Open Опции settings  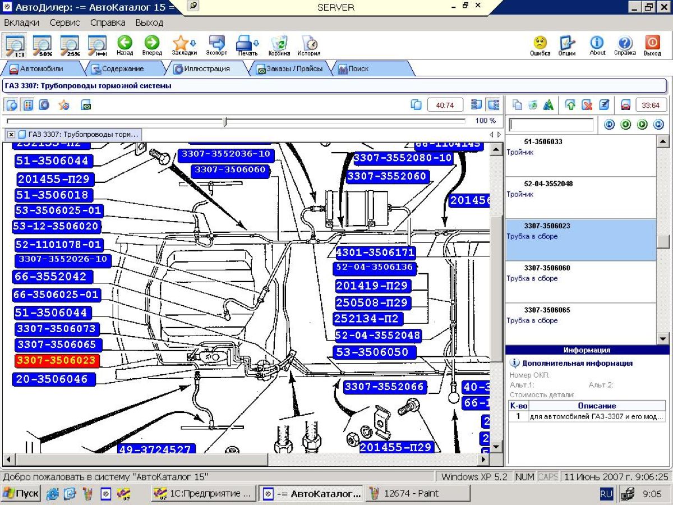click(x=567, y=45)
